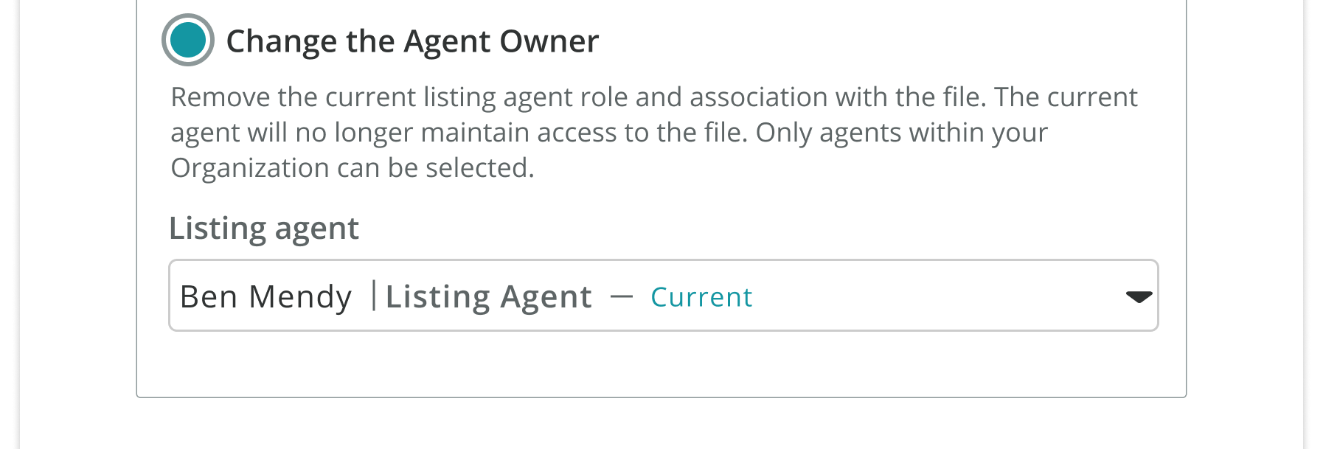
Task: Click the word "Mendy" in the dropdown
Action: tap(300, 297)
